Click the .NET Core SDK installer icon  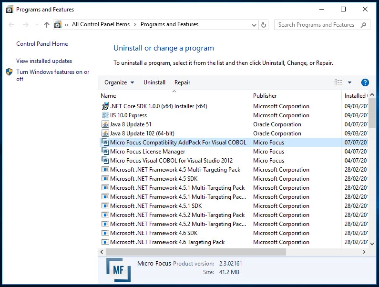pos(105,106)
